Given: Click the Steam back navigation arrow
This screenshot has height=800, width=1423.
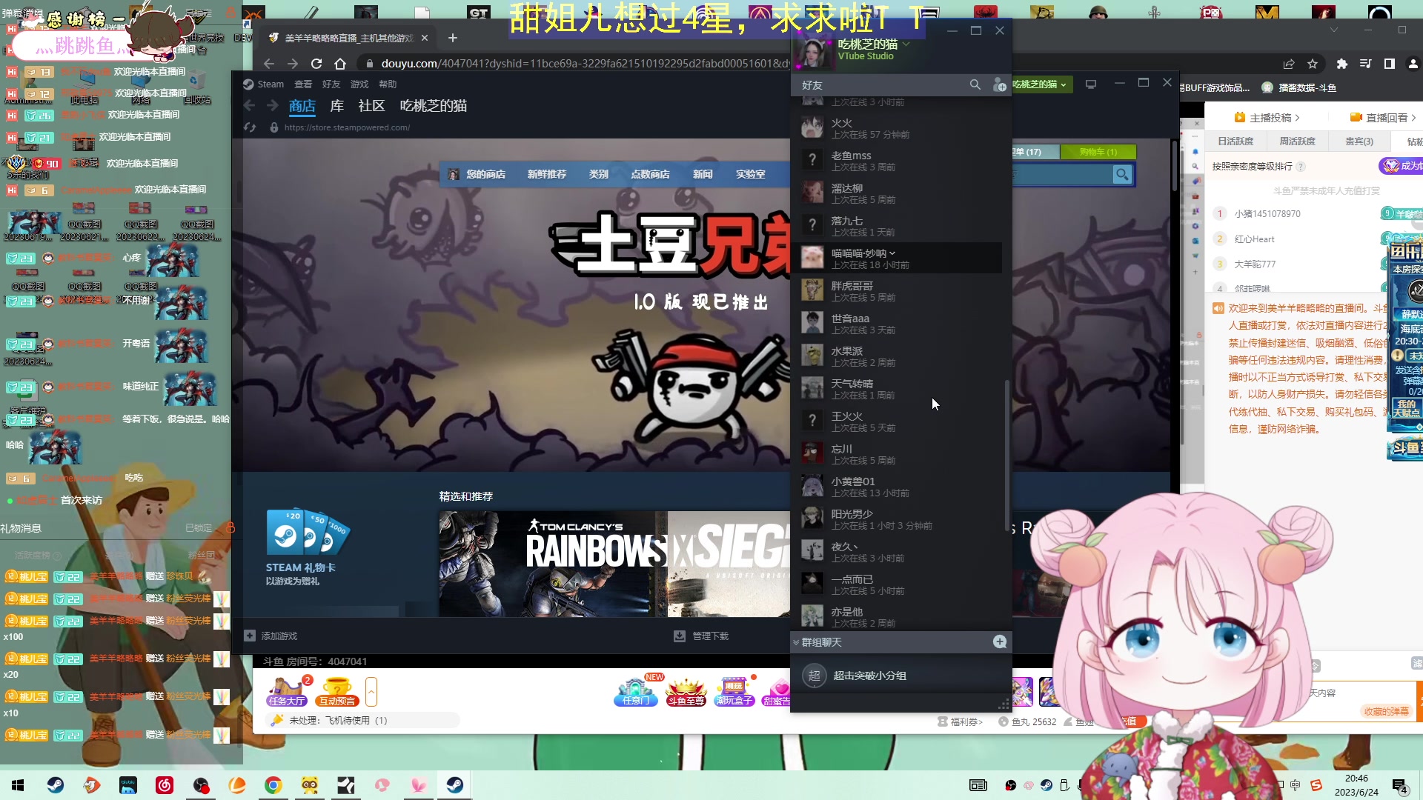Looking at the screenshot, I should (250, 106).
